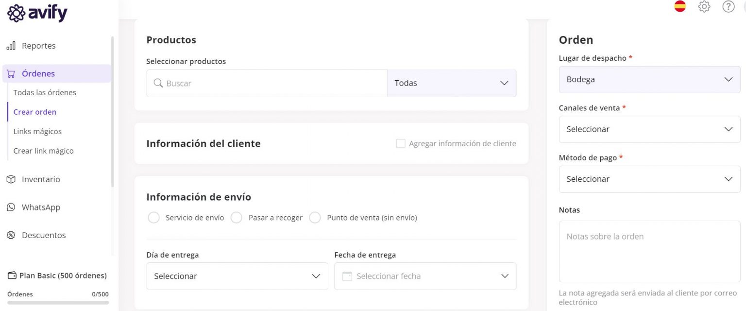Open the Método de pago dropdown
This screenshot has height=311, width=746.
(649, 179)
